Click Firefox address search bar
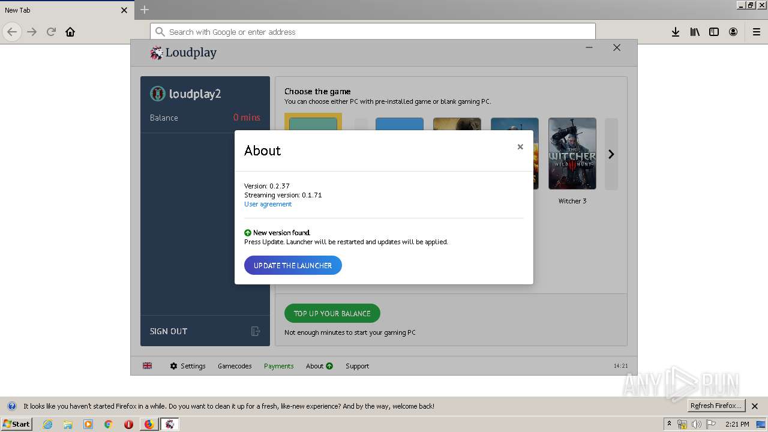This screenshot has width=768, height=432. (x=373, y=32)
